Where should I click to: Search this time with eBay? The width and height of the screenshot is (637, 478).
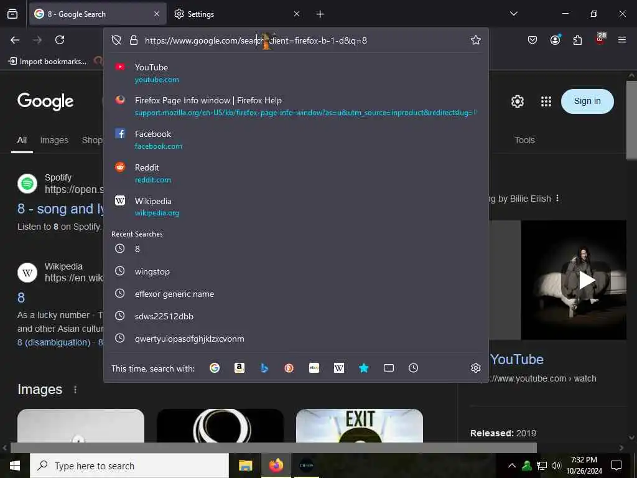click(x=314, y=368)
